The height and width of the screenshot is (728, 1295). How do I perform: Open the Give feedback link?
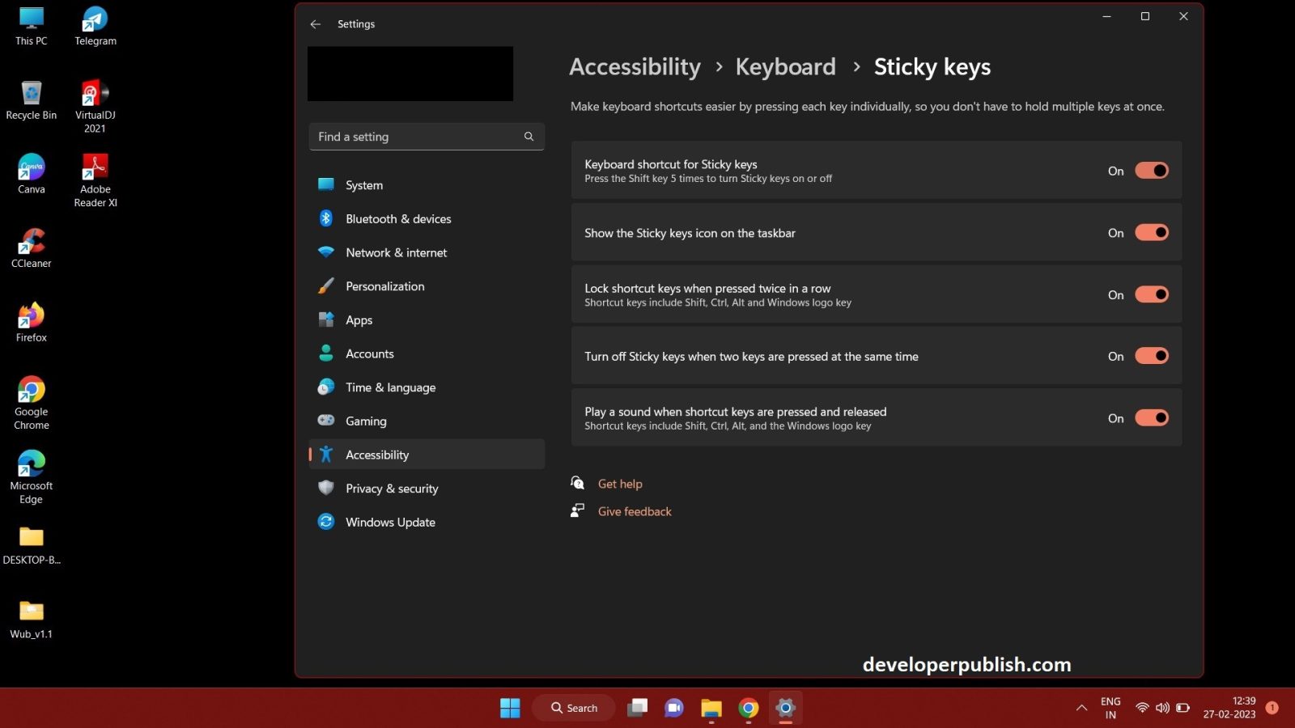tap(635, 511)
